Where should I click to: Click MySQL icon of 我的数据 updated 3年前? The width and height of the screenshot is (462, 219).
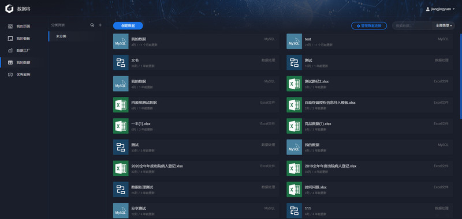tap(295, 148)
